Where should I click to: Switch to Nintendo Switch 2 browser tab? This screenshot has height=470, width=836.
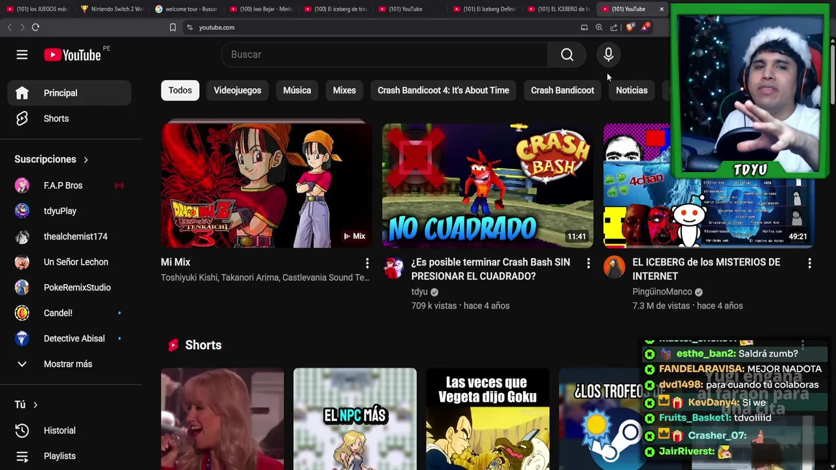[x=111, y=9]
